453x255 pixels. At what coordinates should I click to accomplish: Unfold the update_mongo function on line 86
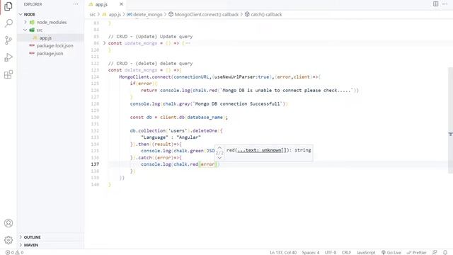(105, 43)
